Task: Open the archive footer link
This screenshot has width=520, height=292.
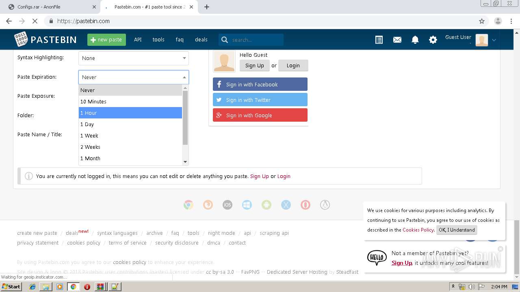Action: [x=154, y=233]
